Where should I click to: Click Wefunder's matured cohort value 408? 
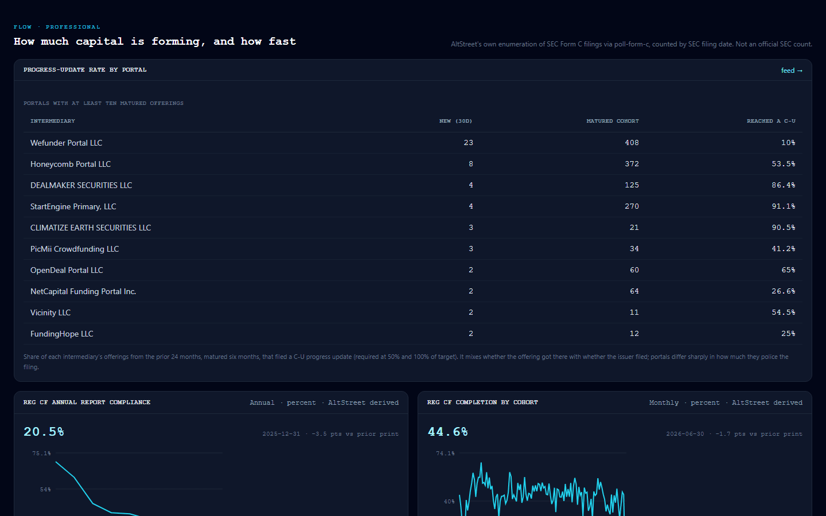(x=632, y=143)
